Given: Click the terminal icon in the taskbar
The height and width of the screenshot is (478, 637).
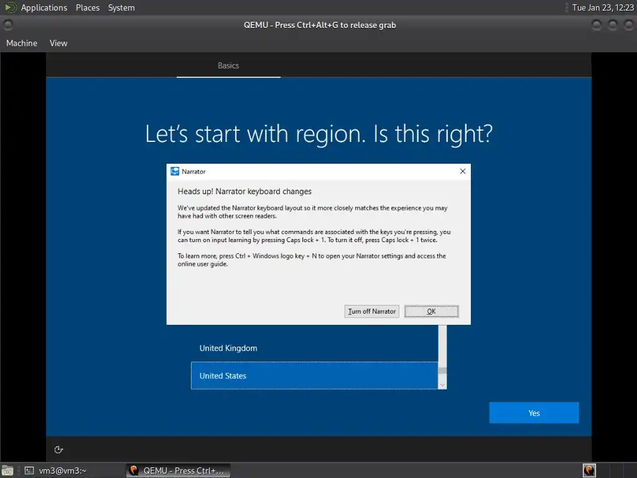Looking at the screenshot, I should click(x=29, y=471).
